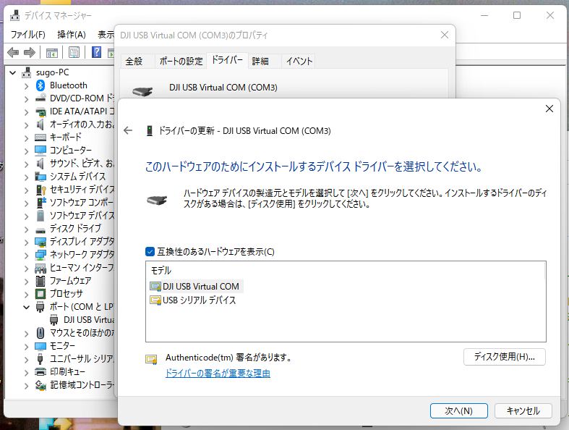Toggle 互換性のあるハードウェアを表示 checkbox
The width and height of the screenshot is (569, 430).
(x=150, y=251)
